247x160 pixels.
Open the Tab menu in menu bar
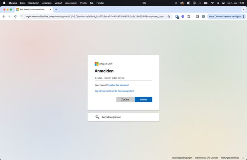pyautogui.click(x=91, y=3)
